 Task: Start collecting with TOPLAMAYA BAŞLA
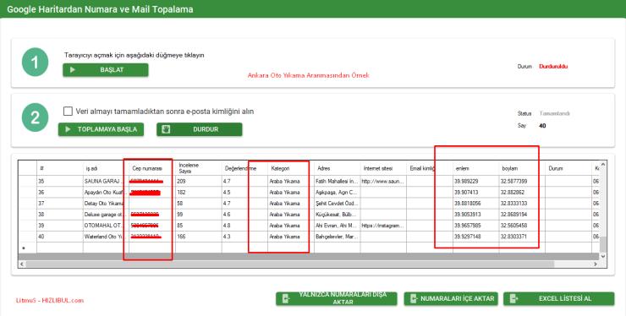tap(101, 129)
